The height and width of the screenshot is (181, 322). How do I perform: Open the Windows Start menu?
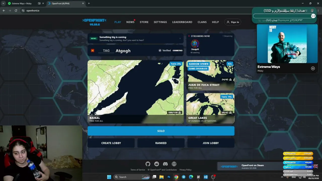(109, 177)
